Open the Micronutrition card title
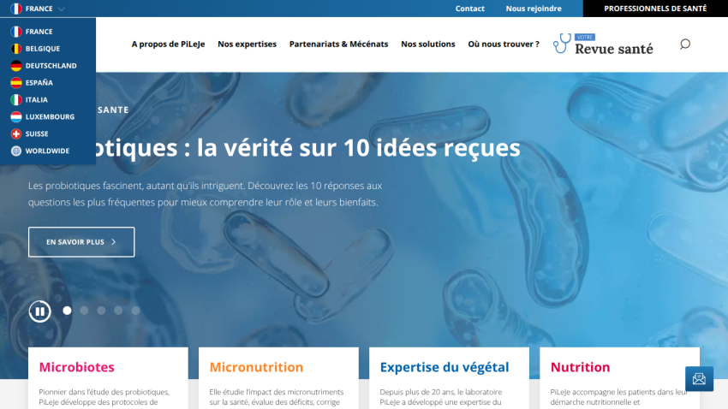 [256, 367]
